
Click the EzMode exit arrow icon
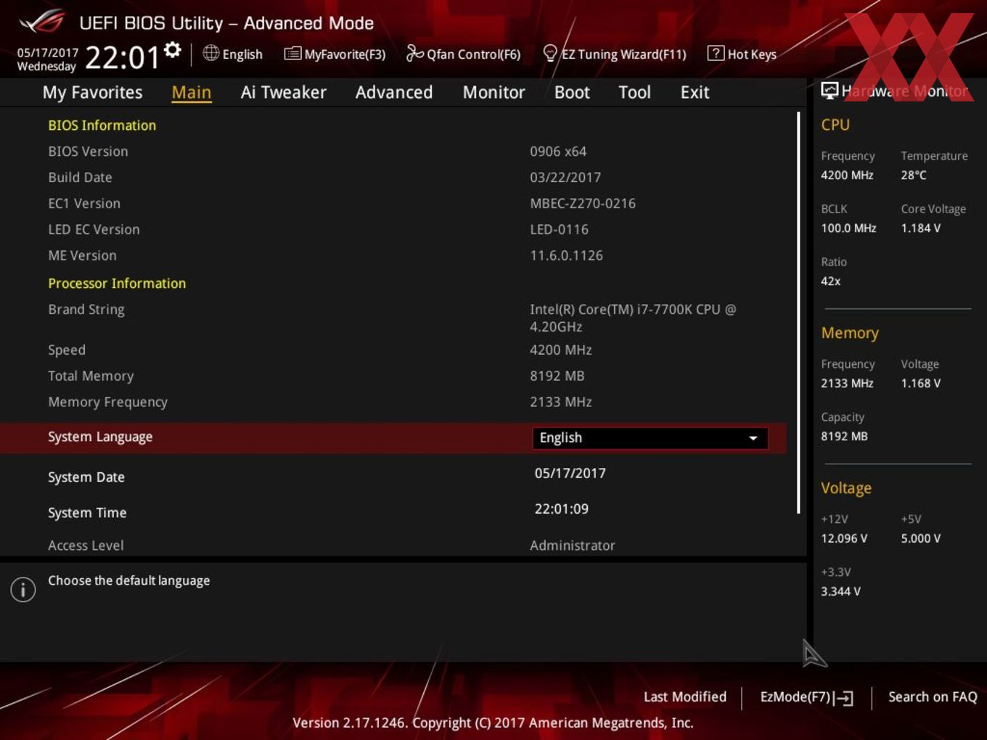tap(843, 698)
